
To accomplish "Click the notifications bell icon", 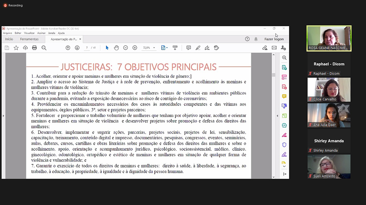I will click(256, 39).
